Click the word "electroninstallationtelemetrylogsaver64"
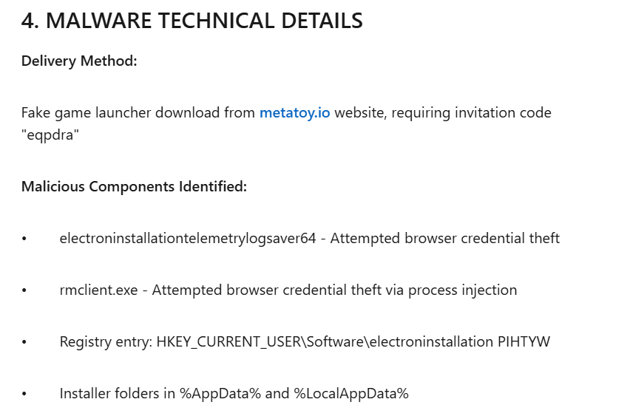The width and height of the screenshot is (630, 419). pos(188,238)
